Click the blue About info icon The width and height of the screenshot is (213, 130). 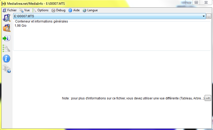pos(6,59)
